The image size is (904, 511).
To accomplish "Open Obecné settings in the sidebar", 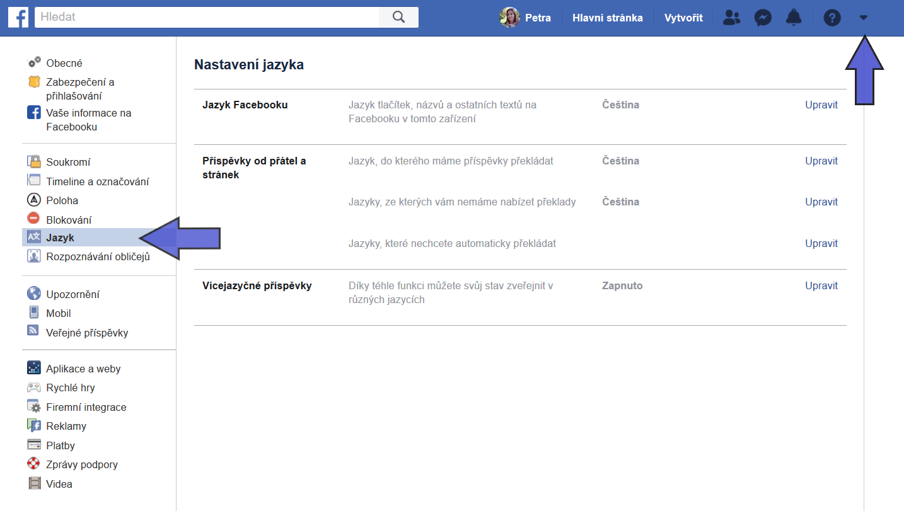I will 64,63.
